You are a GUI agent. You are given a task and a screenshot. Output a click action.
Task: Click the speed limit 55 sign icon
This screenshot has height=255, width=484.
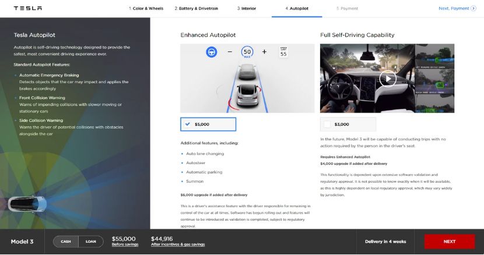pyautogui.click(x=283, y=52)
